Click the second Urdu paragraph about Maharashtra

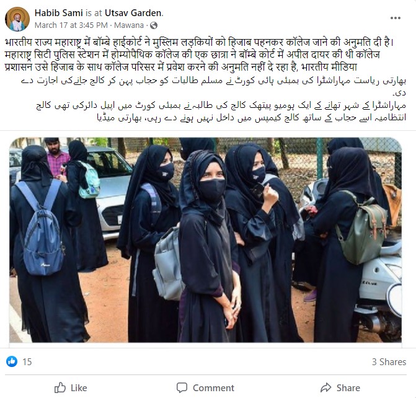(221, 112)
